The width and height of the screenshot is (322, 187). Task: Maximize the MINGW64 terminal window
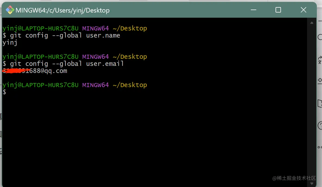(278, 10)
